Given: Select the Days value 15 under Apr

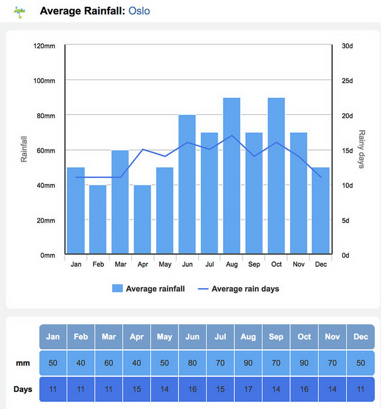Looking at the screenshot, I should coord(137,389).
